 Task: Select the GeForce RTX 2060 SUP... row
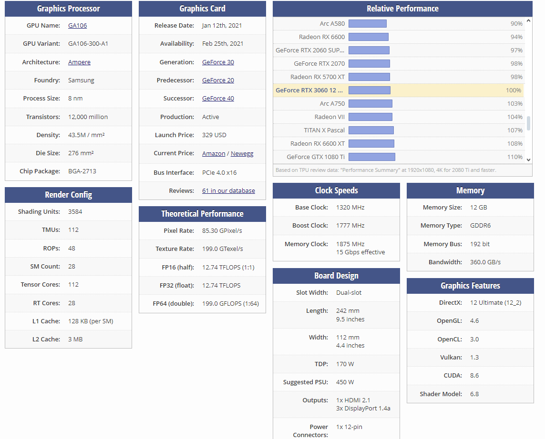[399, 50]
